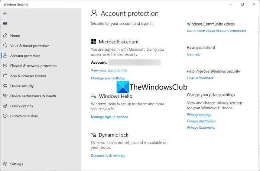Open Settings at sidebar bottom

tap(16, 164)
